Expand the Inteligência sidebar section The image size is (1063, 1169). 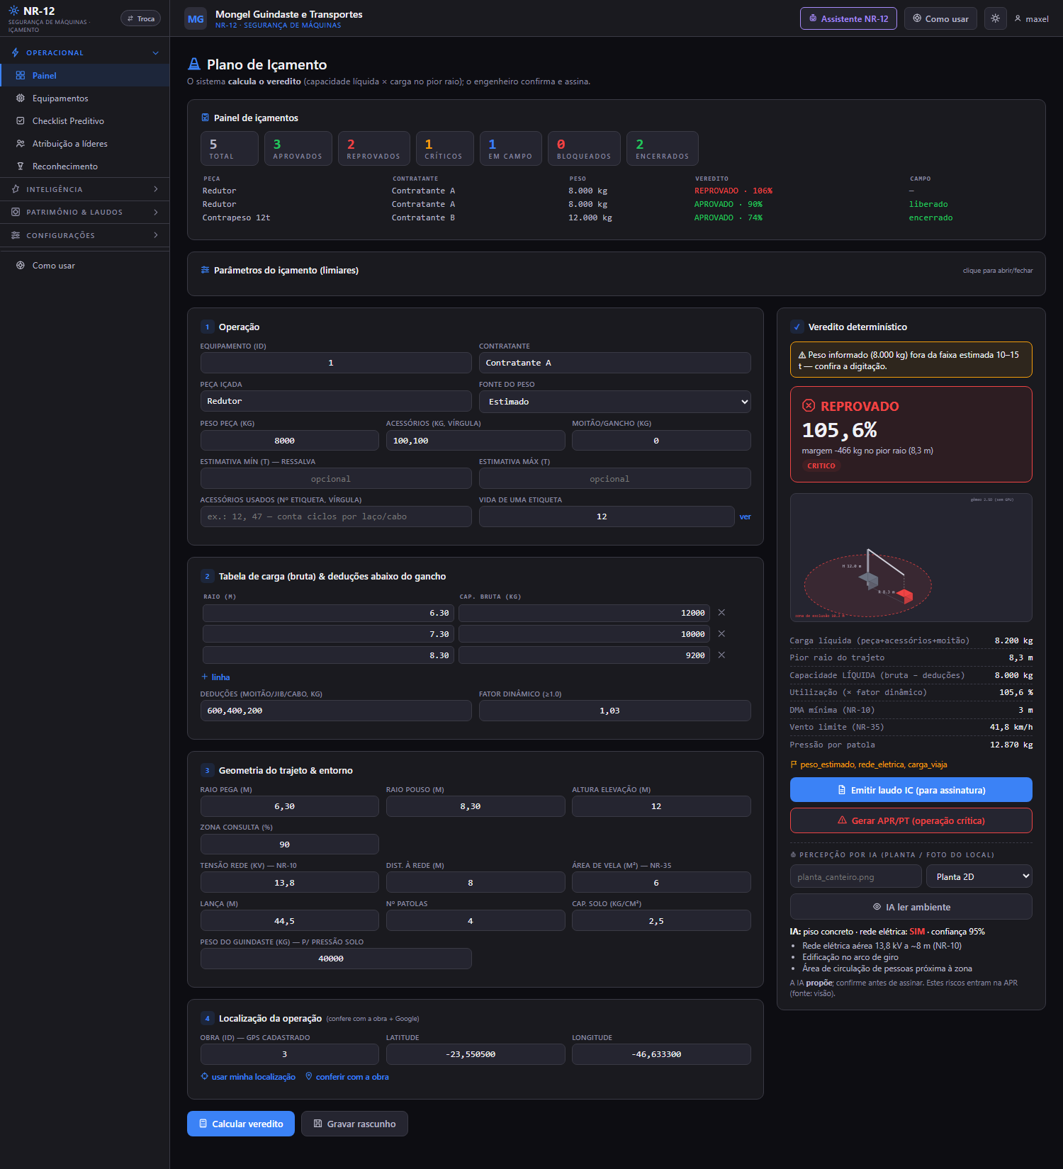(85, 189)
